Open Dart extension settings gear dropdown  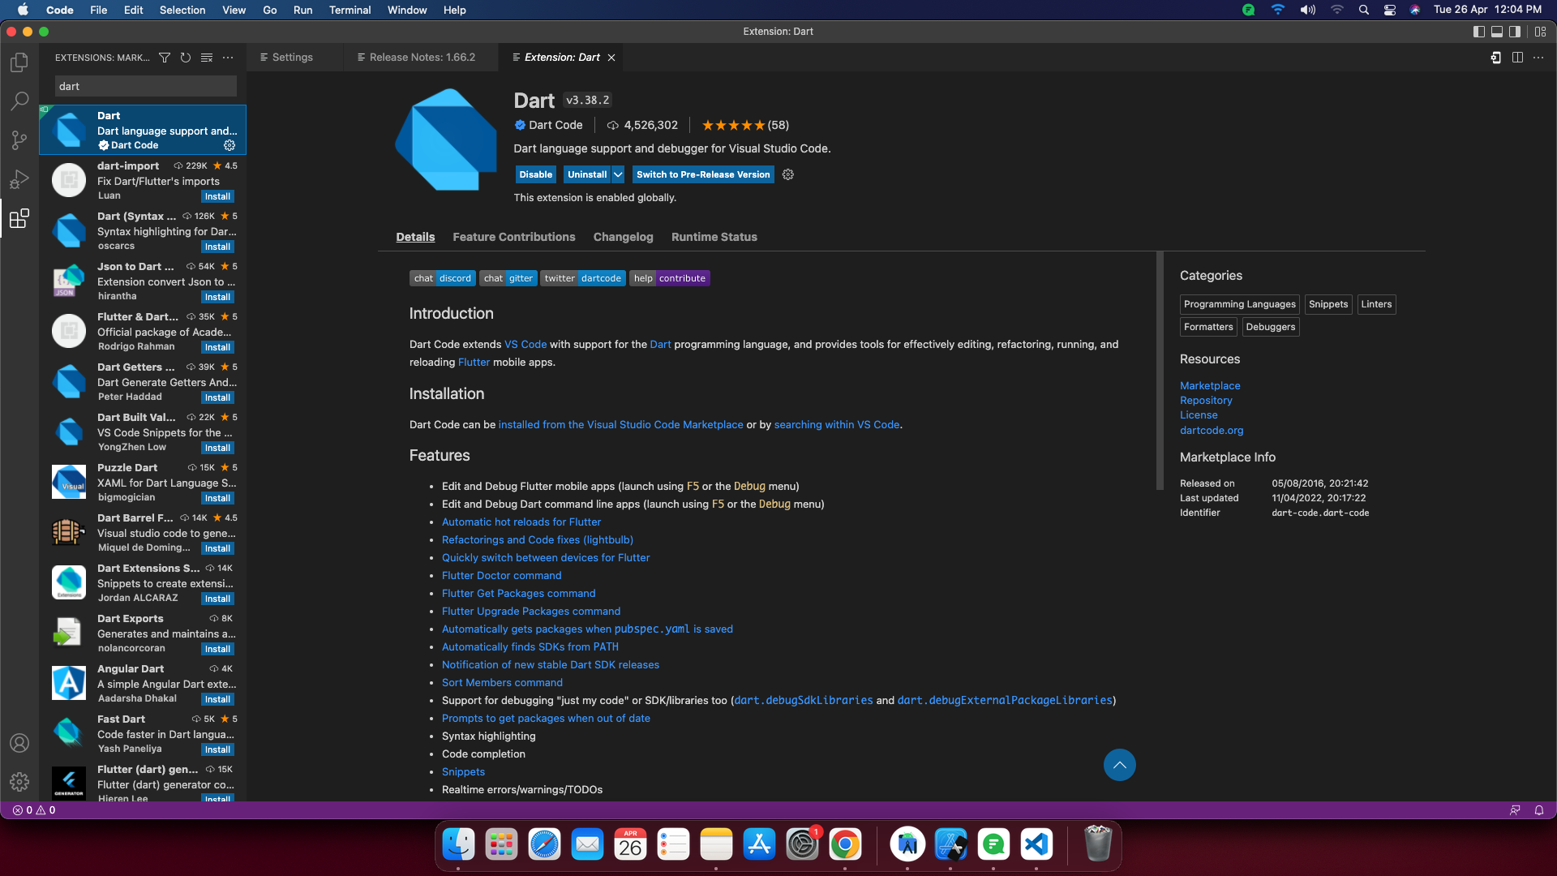point(788,174)
